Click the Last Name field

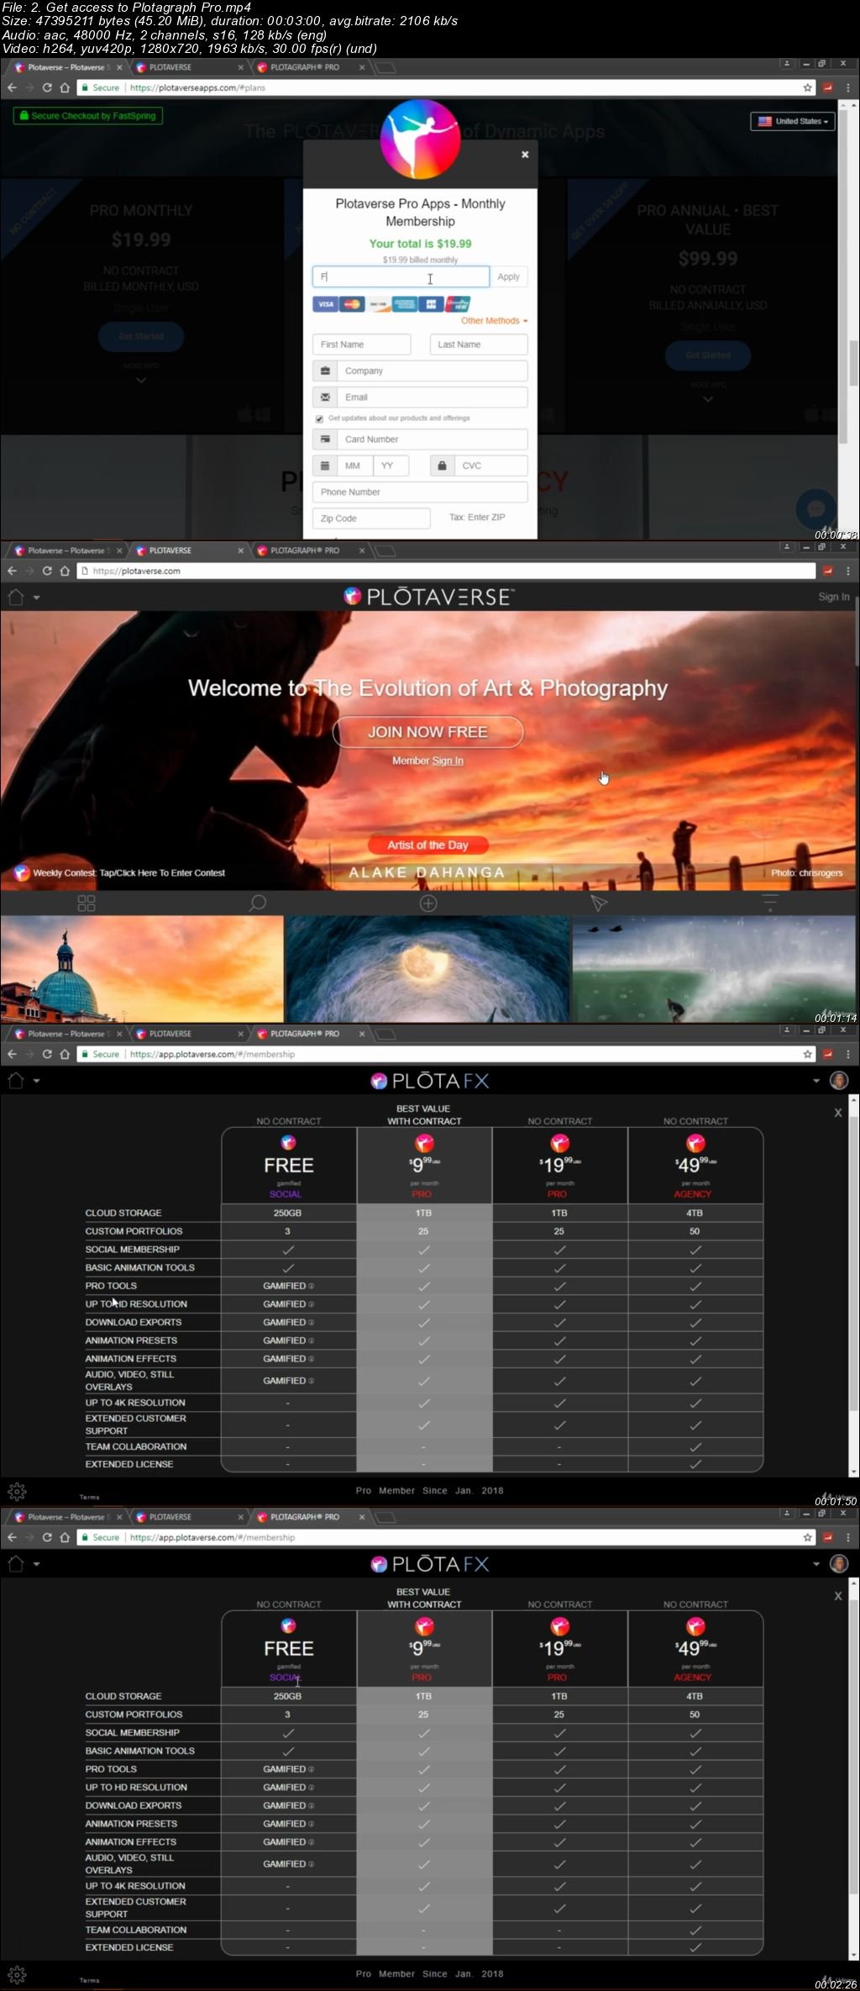[x=479, y=345]
